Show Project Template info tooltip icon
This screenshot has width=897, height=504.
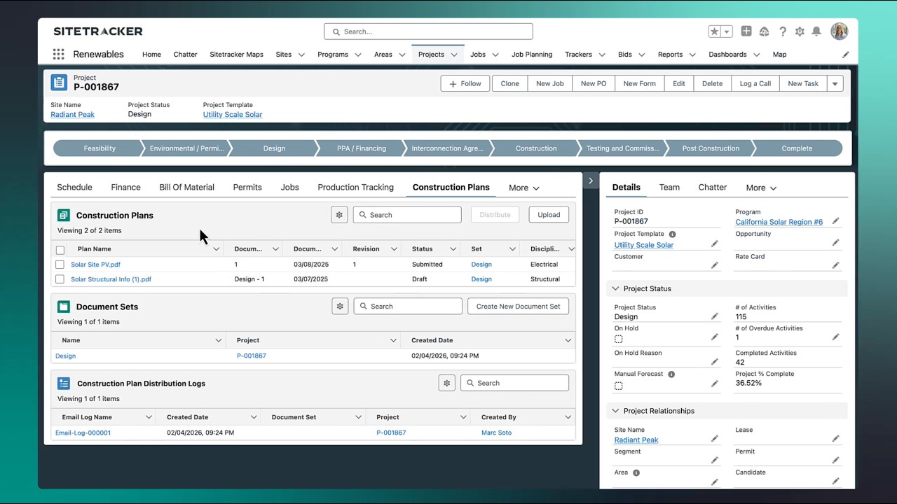point(672,234)
